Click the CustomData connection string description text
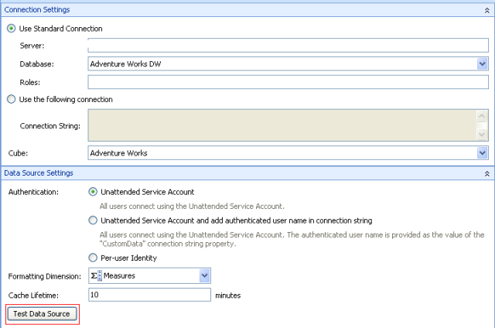This screenshot has width=495, height=328. [292, 239]
